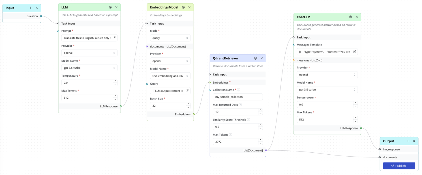This screenshot has height=175, width=422.
Task: Expand the LLM Prompt editor popup icon
Action: point(114,38)
